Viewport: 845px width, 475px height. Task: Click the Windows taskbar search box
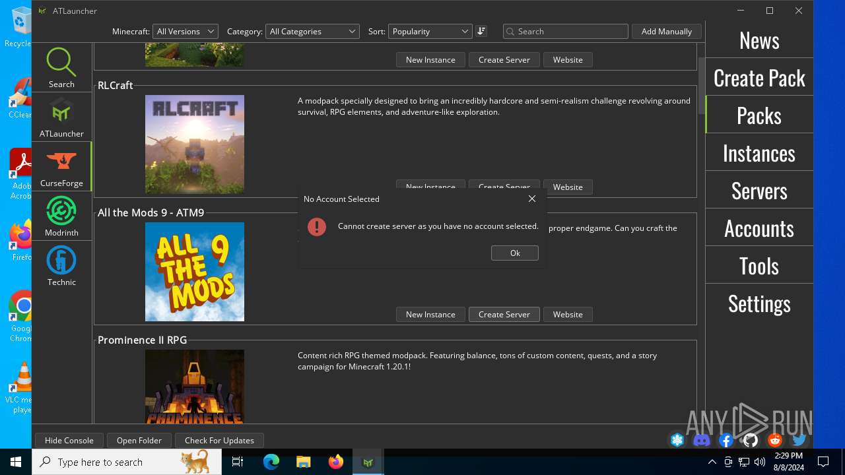127,462
